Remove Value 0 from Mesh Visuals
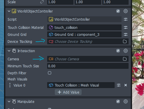Image resolution: width=144 pixels, height=109 pixels. pyautogui.click(x=126, y=85)
